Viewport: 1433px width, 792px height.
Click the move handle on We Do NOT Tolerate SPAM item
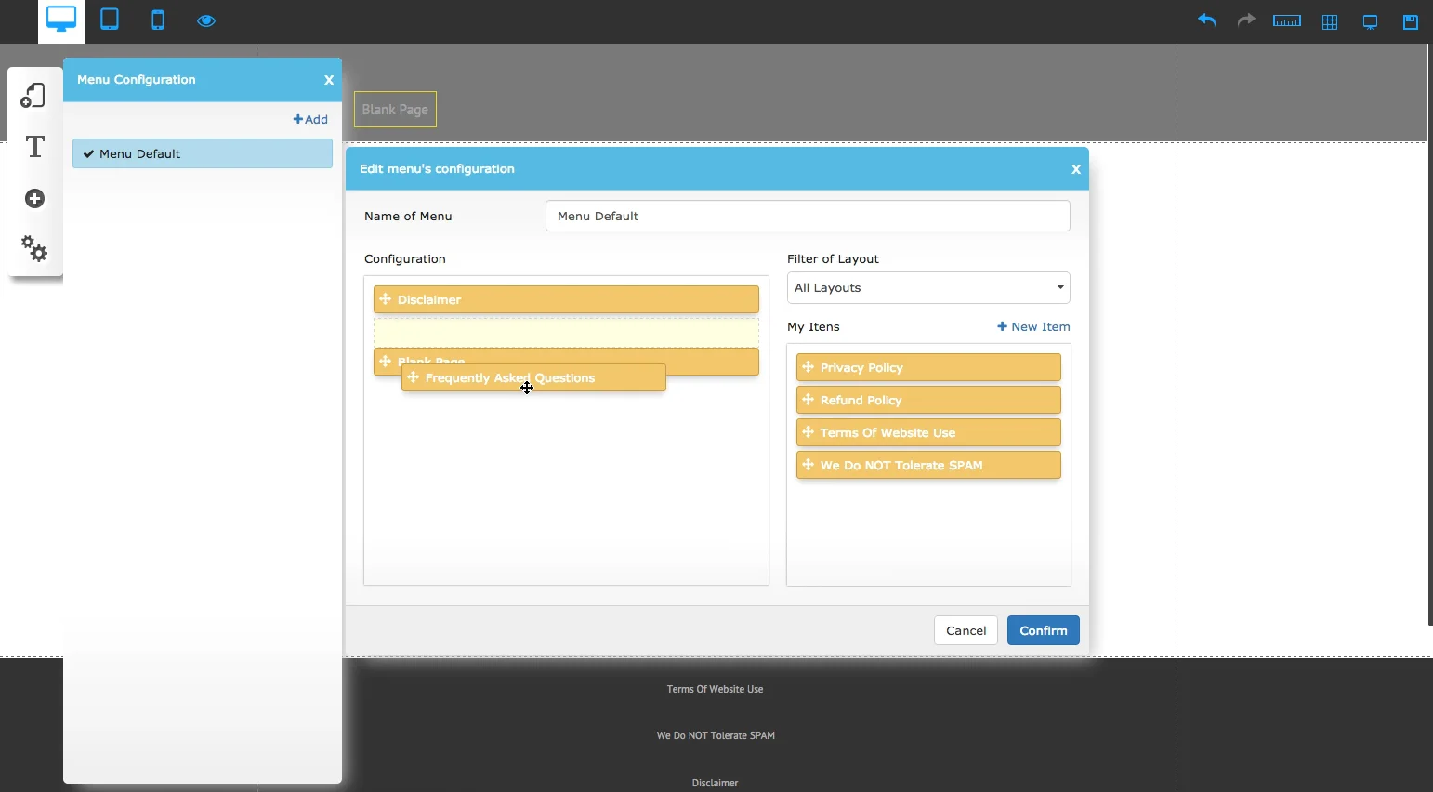click(x=809, y=465)
